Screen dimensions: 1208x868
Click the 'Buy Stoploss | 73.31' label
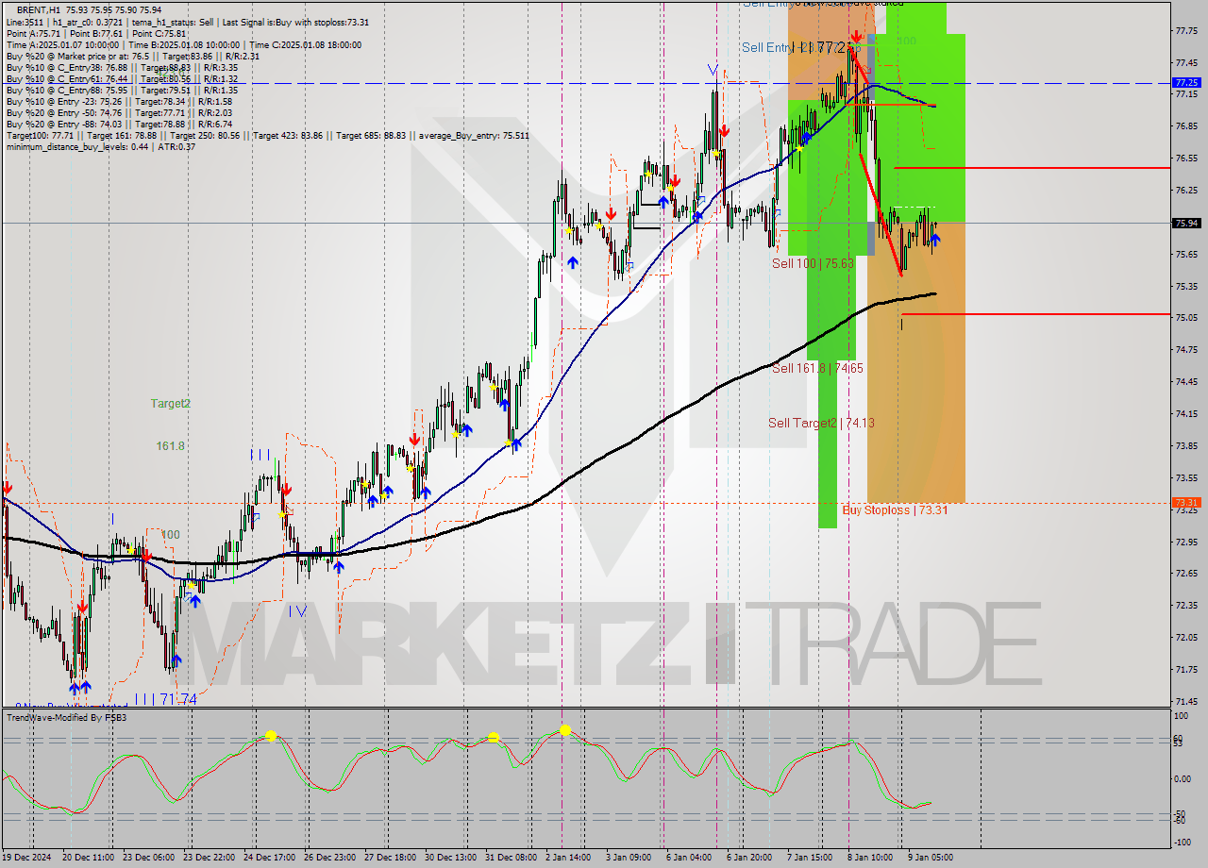[x=895, y=509]
